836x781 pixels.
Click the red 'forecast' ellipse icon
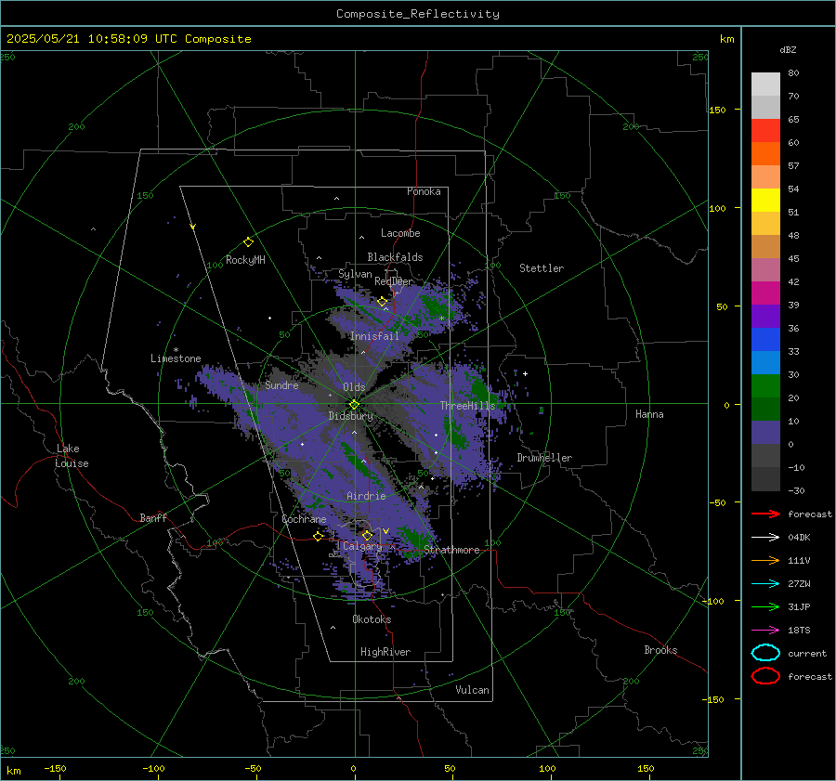pos(765,676)
